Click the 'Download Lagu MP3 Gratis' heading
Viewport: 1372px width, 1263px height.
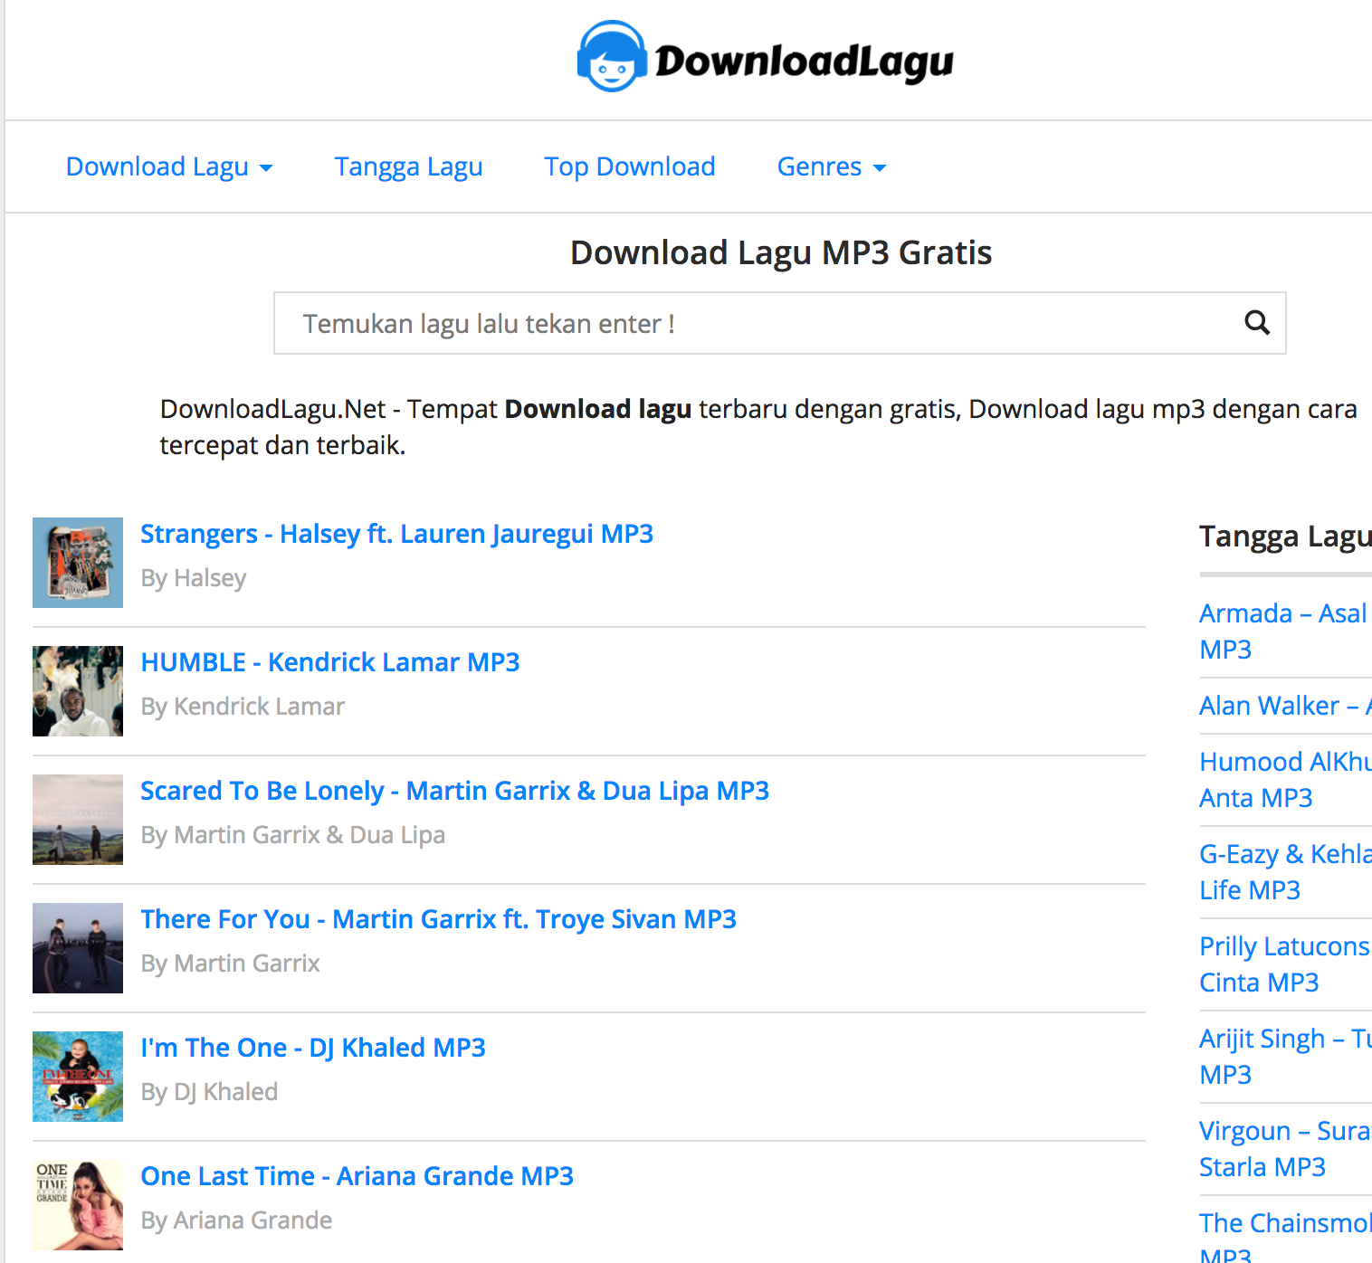tap(781, 252)
